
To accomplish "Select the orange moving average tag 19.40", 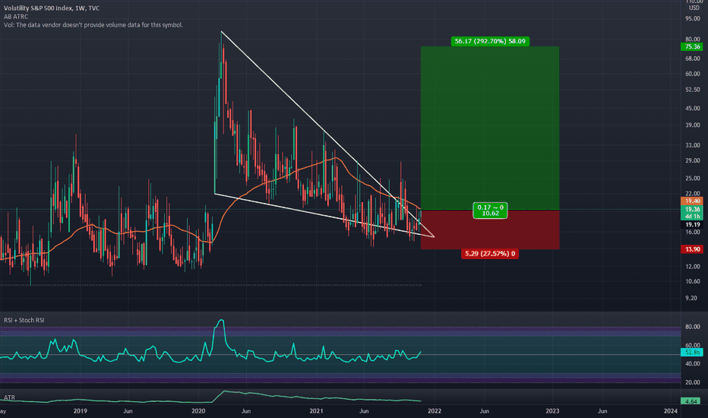I will (692, 201).
